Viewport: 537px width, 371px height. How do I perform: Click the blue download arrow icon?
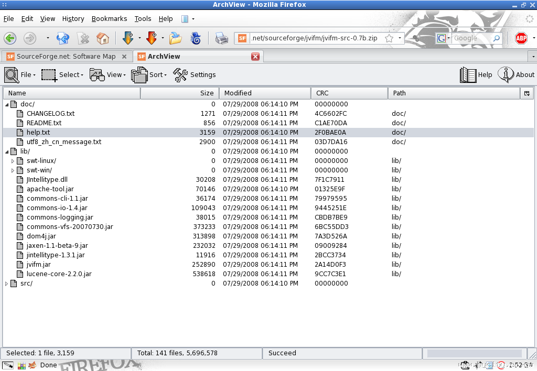point(128,38)
